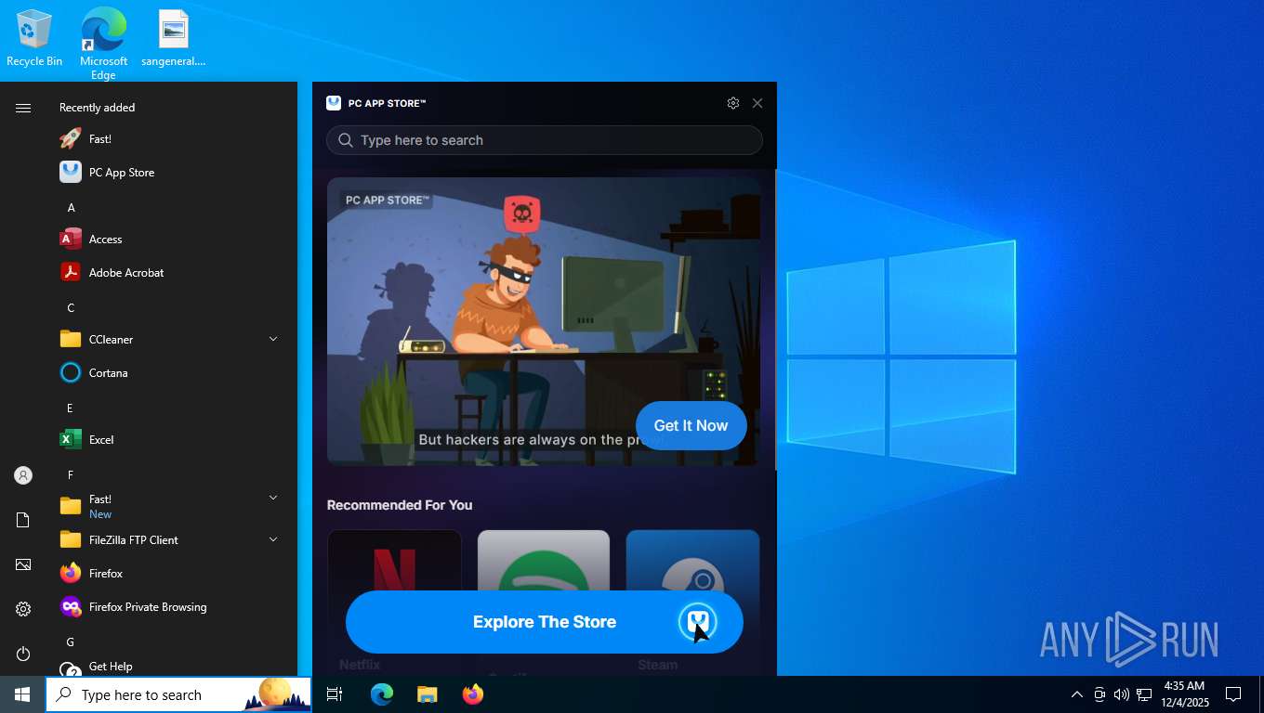This screenshot has width=1264, height=713.
Task: Open Documents from Start sidebar
Action: point(23,520)
